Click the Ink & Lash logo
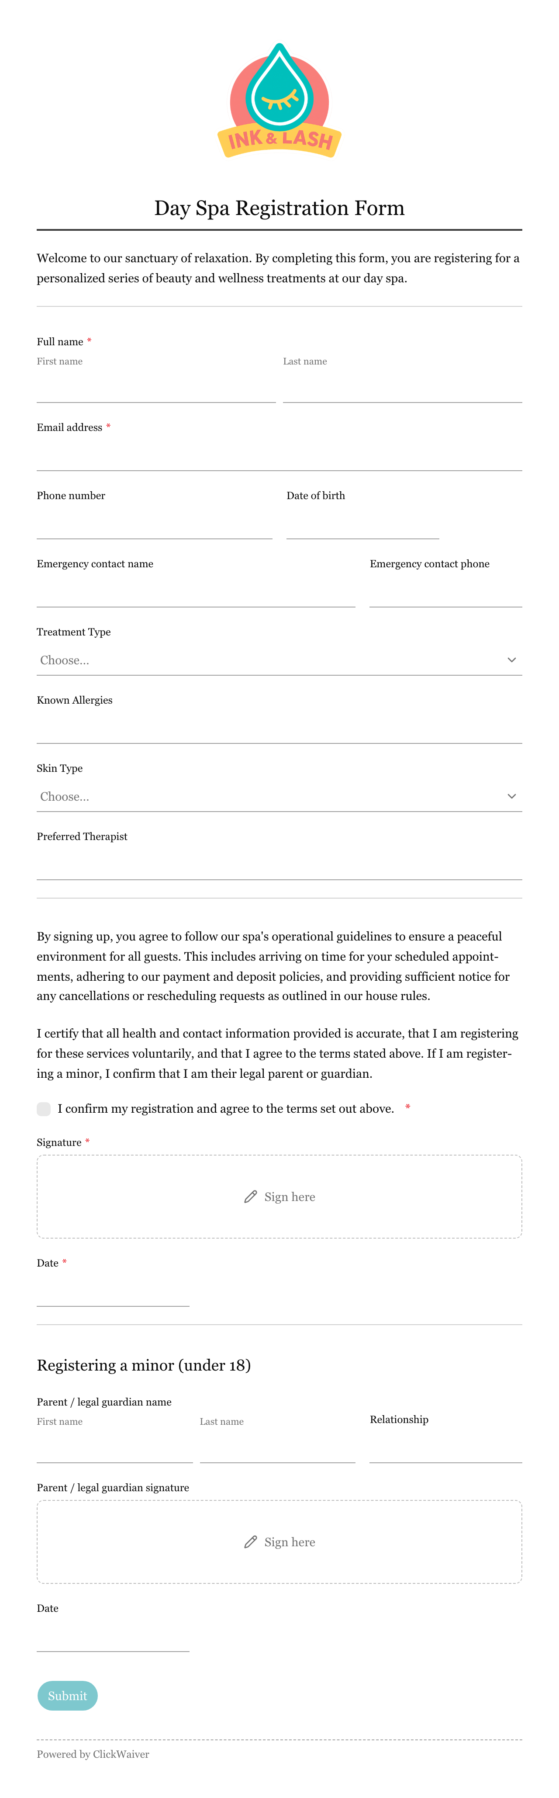This screenshot has height=1798, width=559. click(x=279, y=101)
